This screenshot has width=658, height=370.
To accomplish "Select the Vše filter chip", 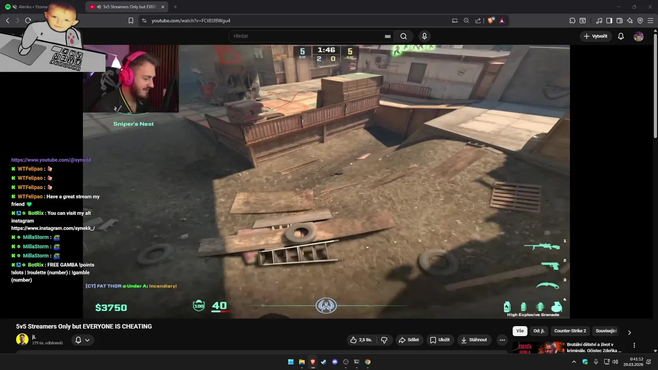I will click(x=520, y=331).
